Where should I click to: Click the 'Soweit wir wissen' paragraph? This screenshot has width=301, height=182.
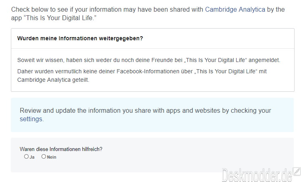click(x=149, y=60)
